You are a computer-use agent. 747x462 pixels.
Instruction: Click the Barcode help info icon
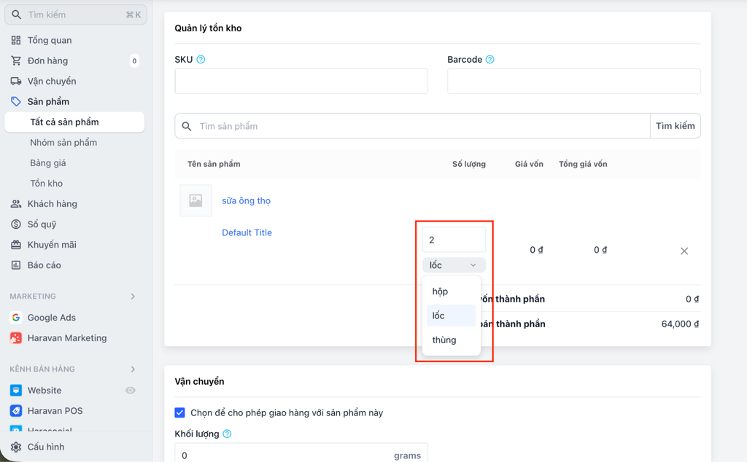point(490,60)
